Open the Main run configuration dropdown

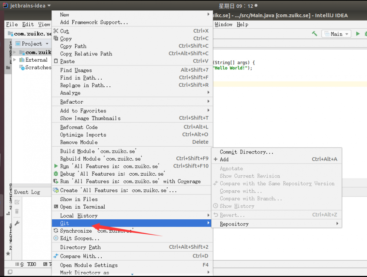click(336, 33)
